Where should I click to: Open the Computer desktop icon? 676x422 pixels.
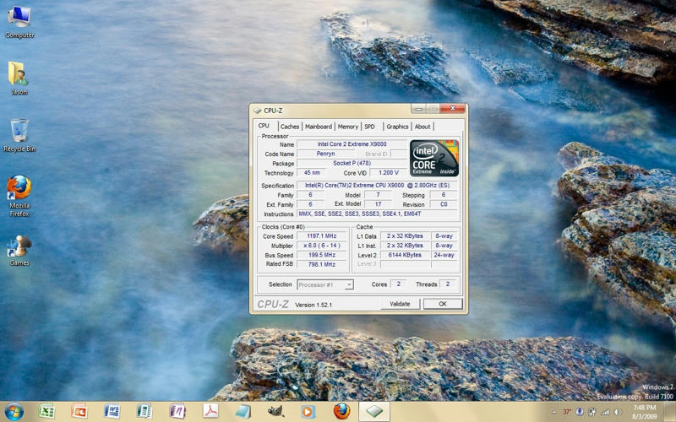(19, 22)
